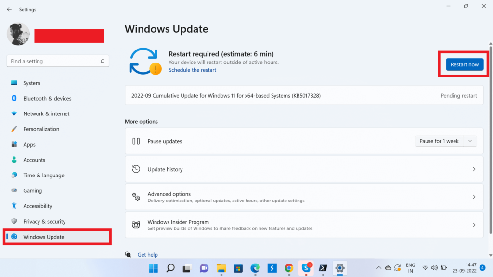Click the scroll down arrow on the scrollbar

coord(491,255)
